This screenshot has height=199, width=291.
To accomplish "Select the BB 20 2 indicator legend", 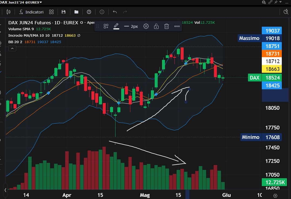I will point(15,42).
